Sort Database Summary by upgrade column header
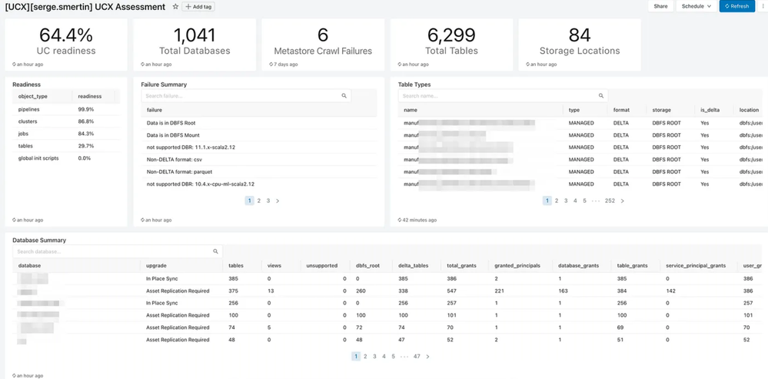This screenshot has height=379, width=768. click(181, 265)
